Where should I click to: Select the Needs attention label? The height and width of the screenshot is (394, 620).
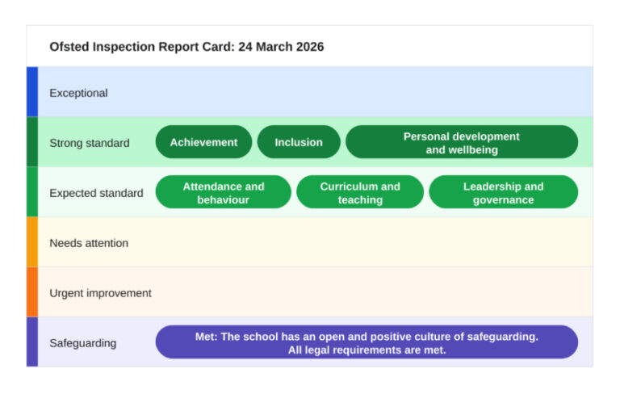click(x=89, y=243)
